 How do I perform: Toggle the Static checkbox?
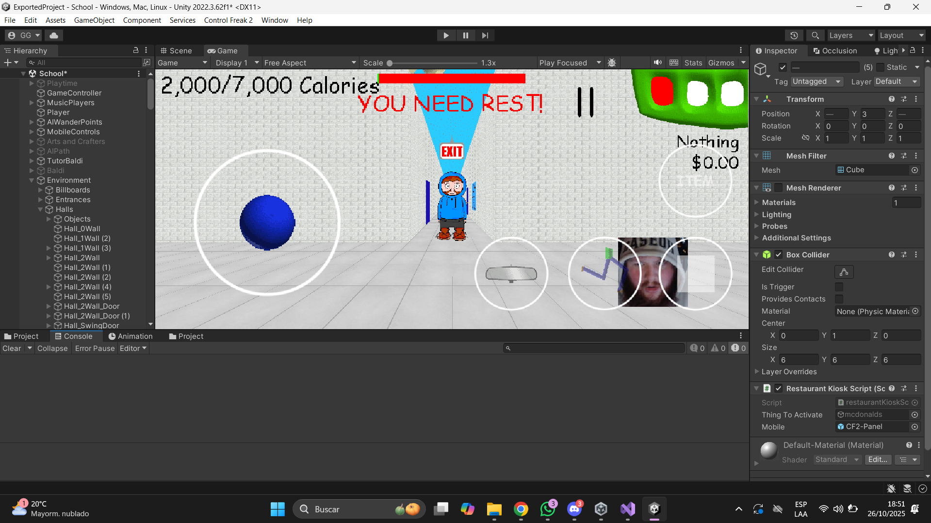pos(880,67)
